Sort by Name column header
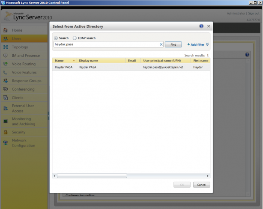Image resolution: width=263 pixels, height=209 pixels. [x=64, y=61]
